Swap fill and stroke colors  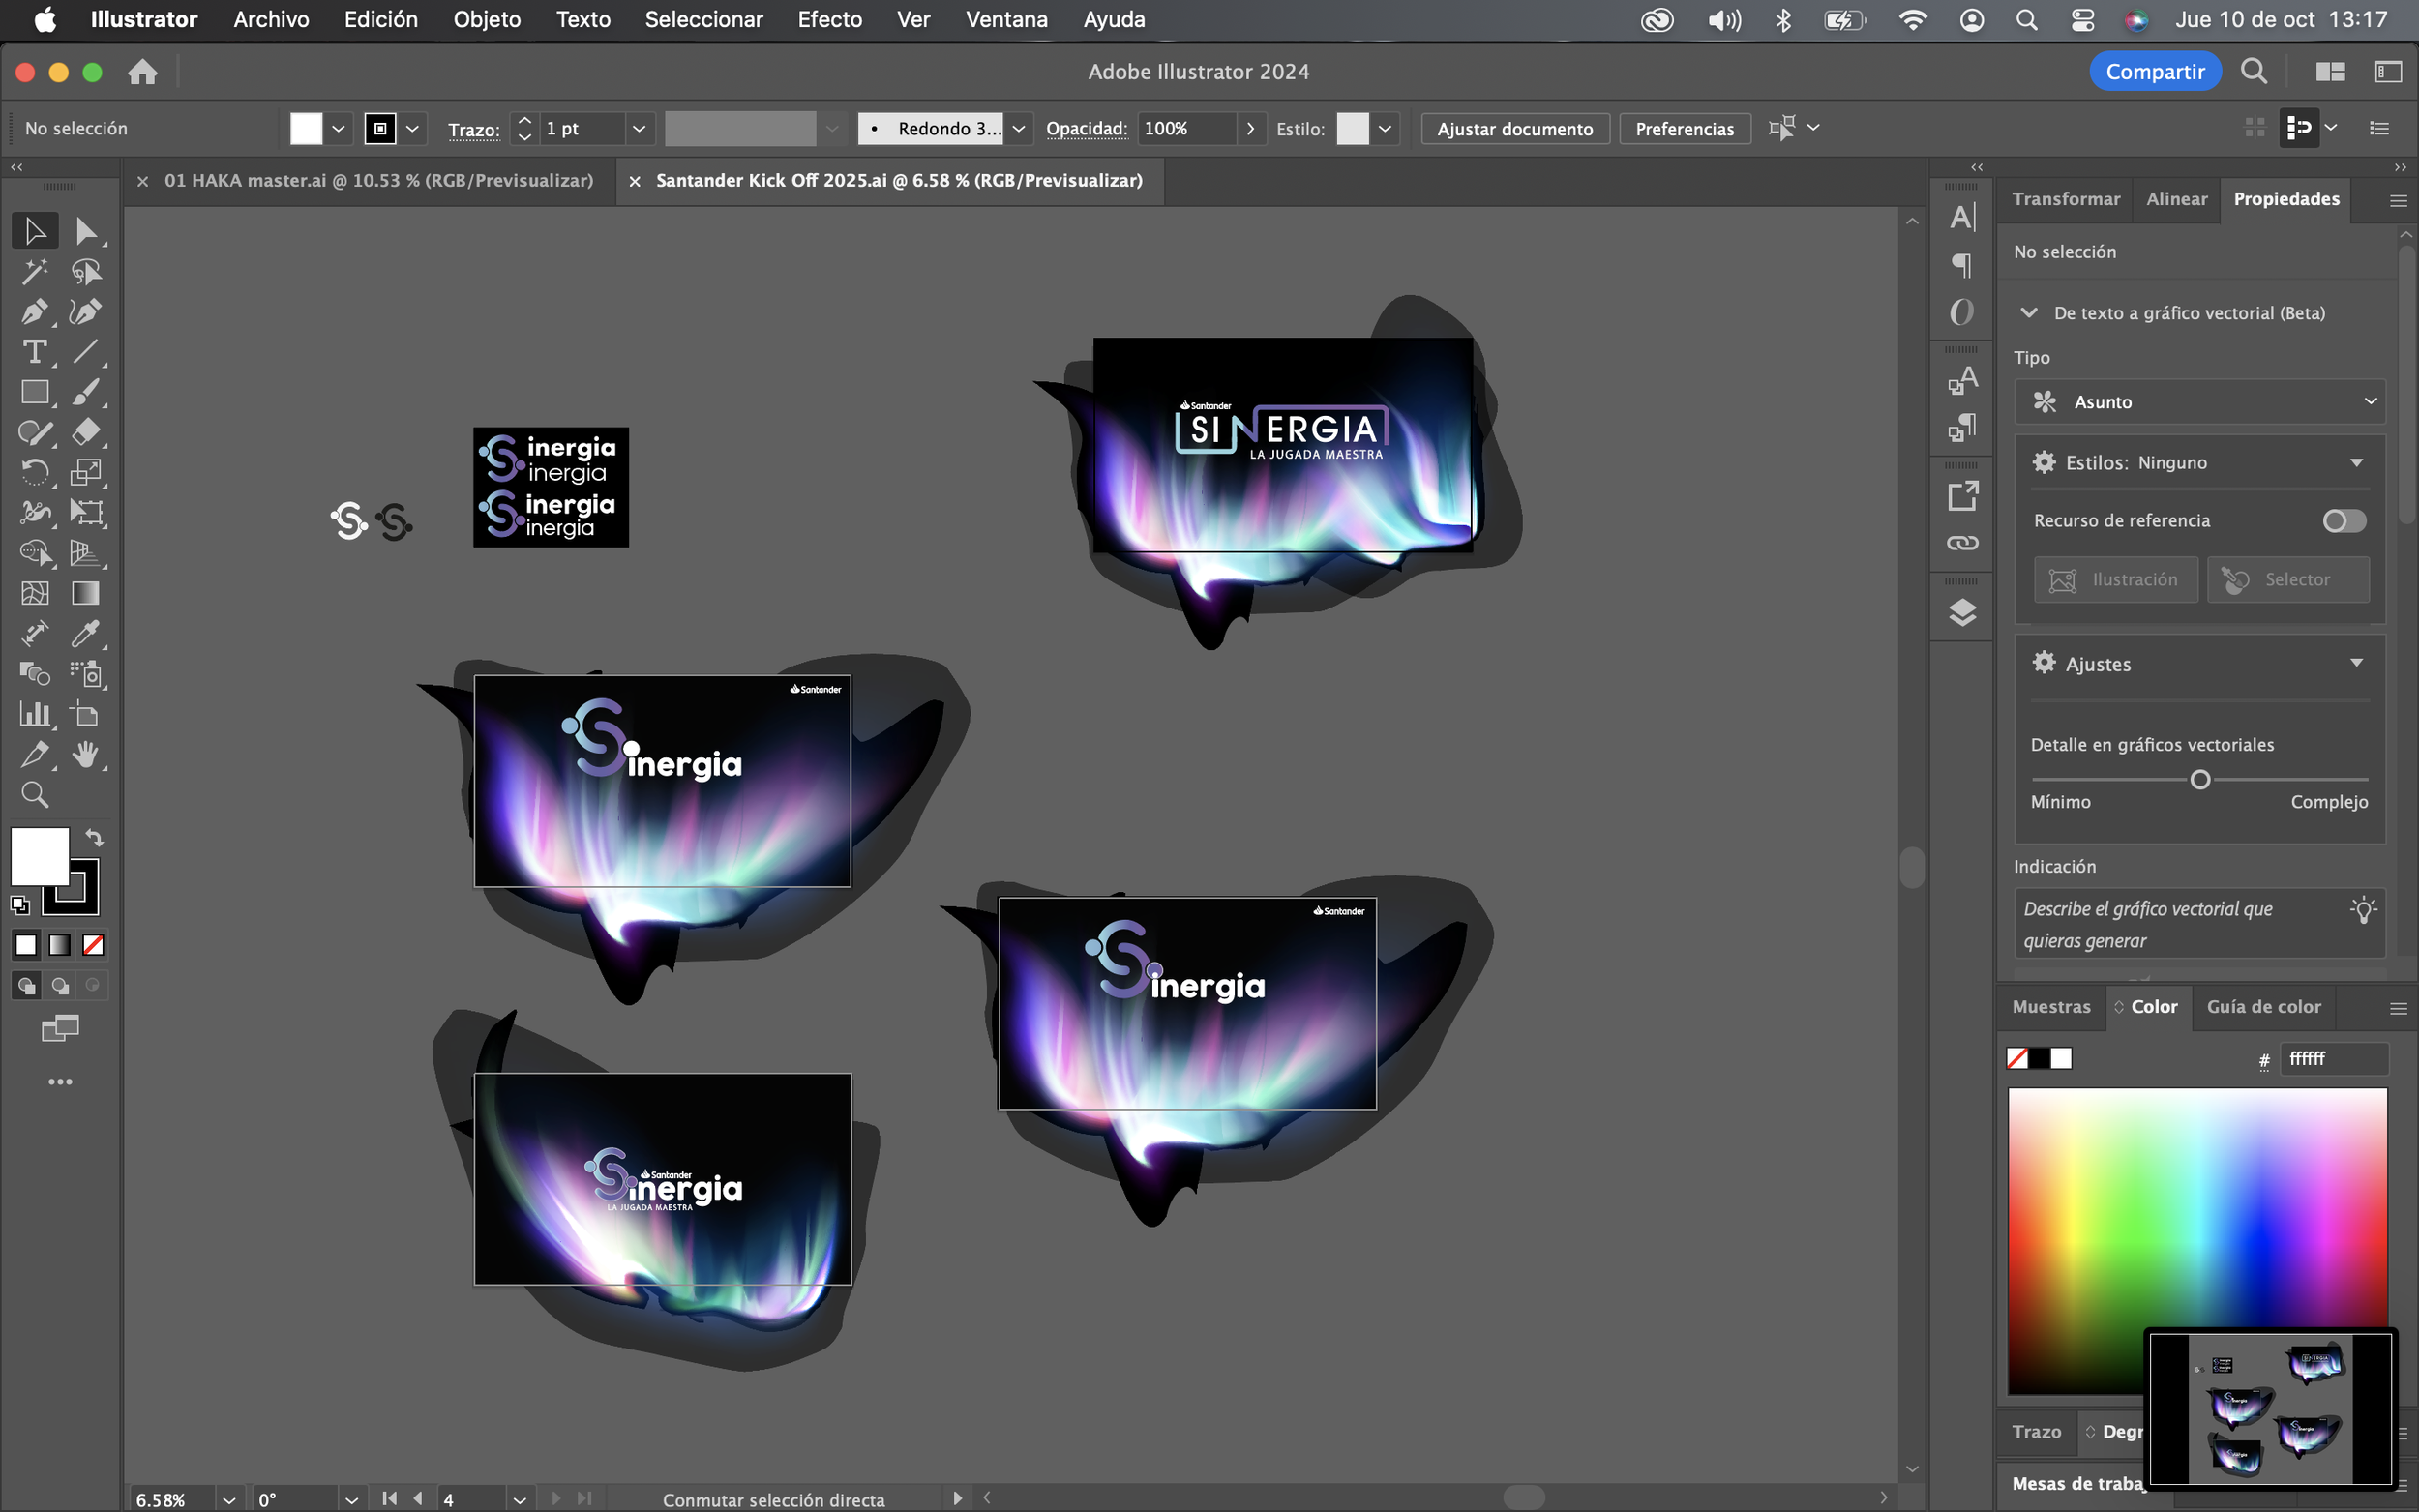94,837
